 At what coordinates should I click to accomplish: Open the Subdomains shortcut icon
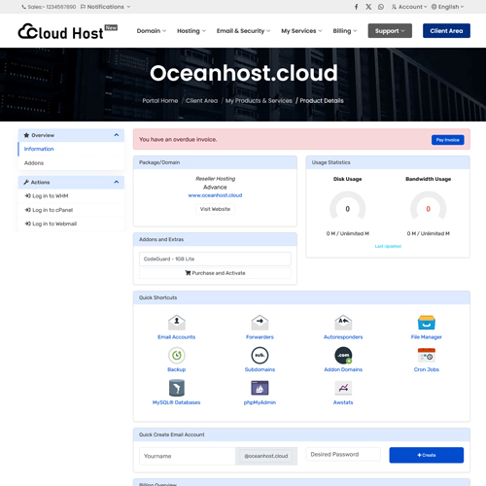260,355
